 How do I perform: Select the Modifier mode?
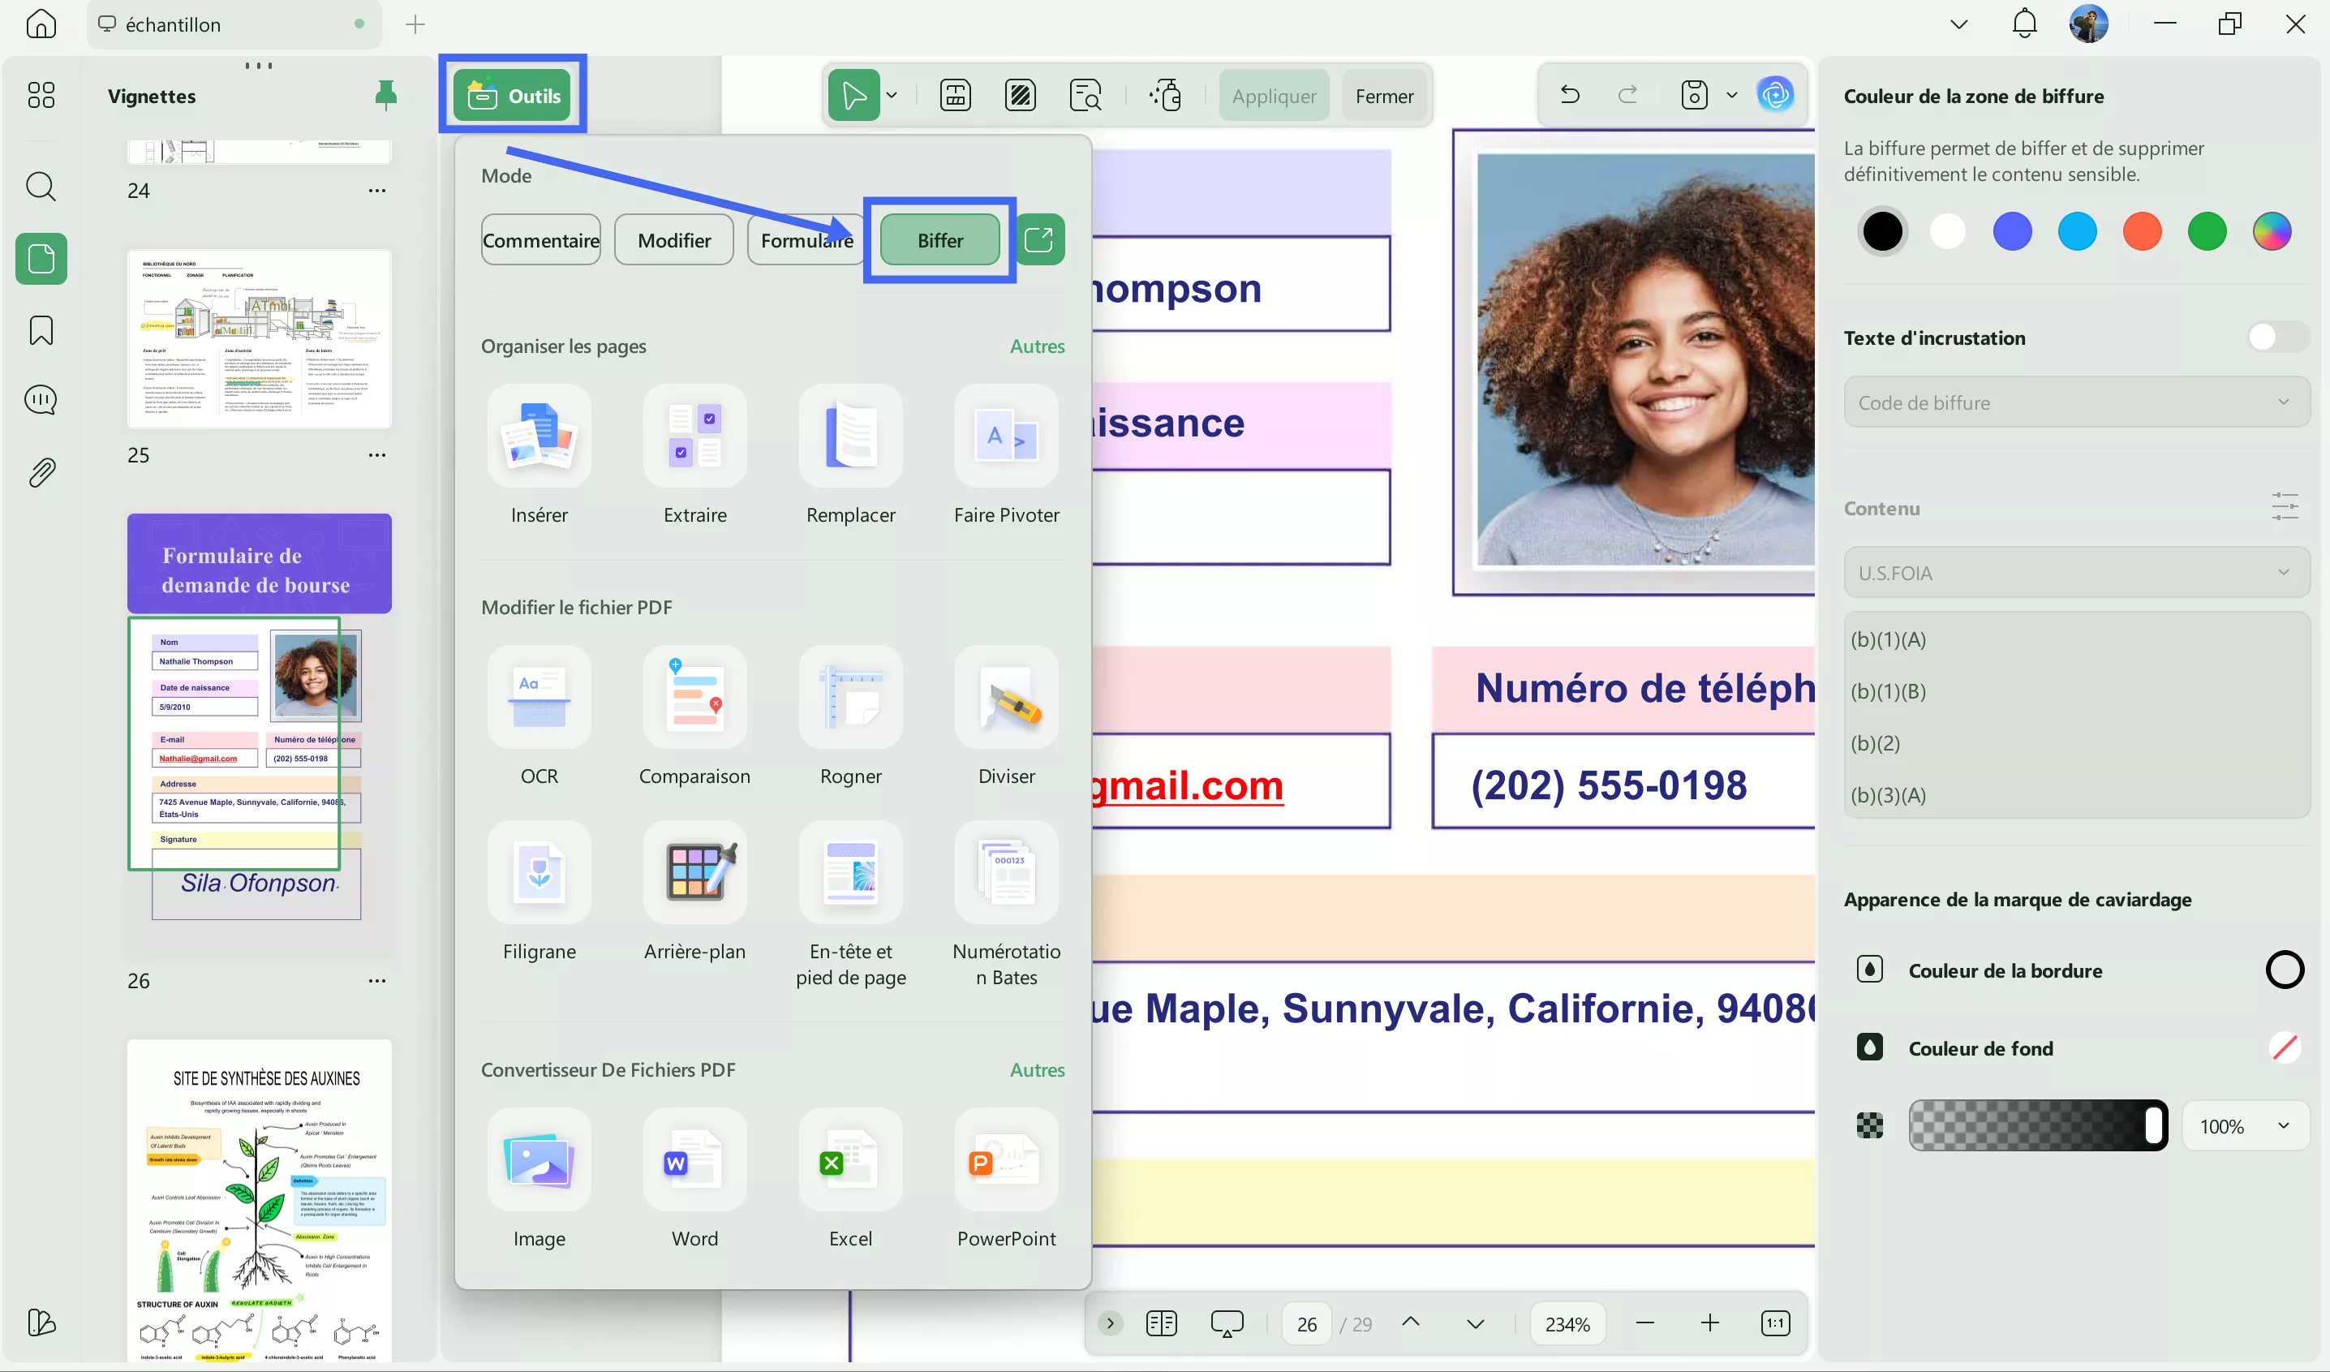(x=673, y=240)
